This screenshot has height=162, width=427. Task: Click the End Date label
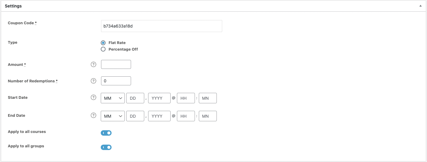tap(16, 115)
